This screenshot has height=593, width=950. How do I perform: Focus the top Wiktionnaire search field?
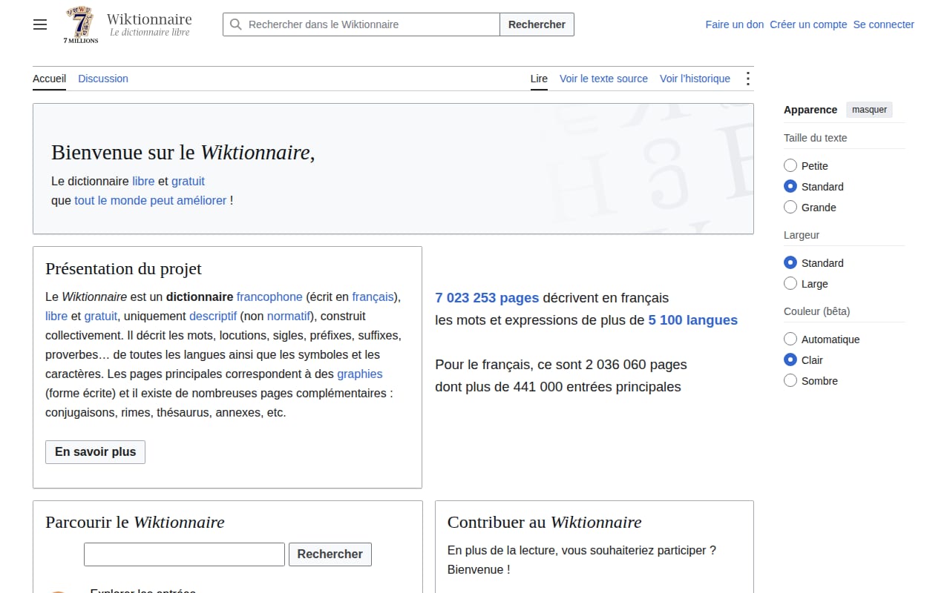pos(361,24)
